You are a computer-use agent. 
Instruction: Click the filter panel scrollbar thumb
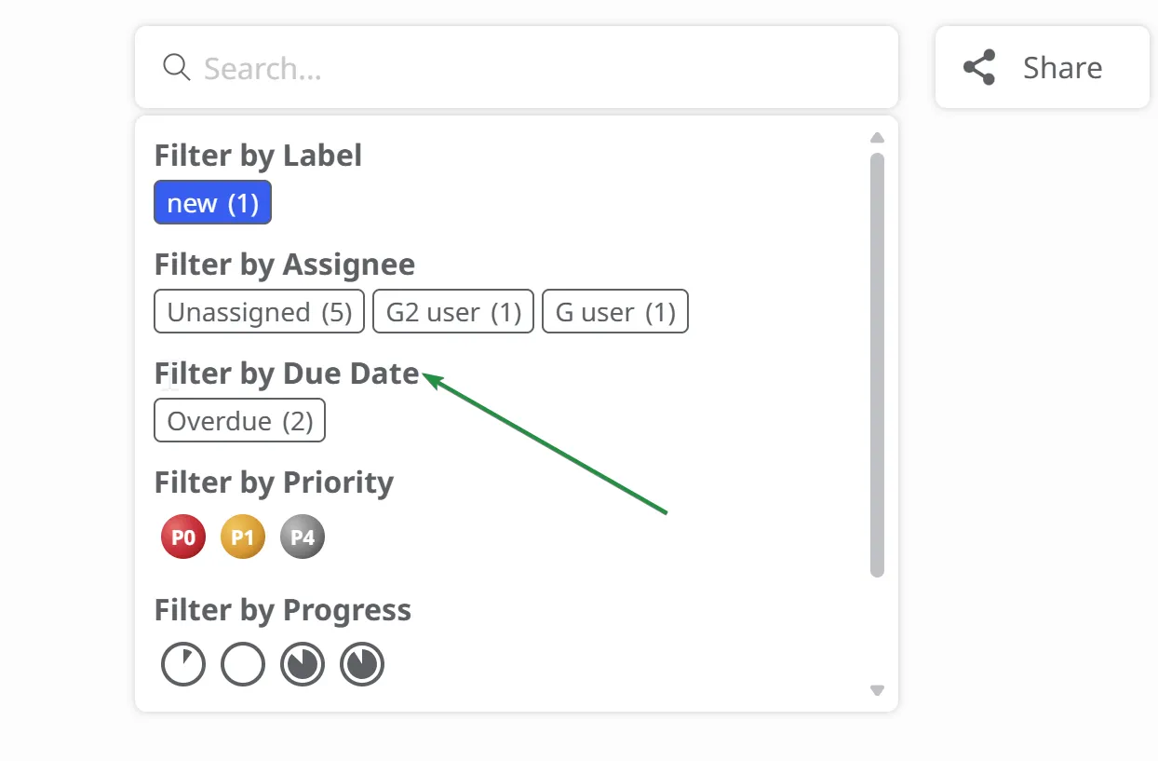[x=877, y=363]
